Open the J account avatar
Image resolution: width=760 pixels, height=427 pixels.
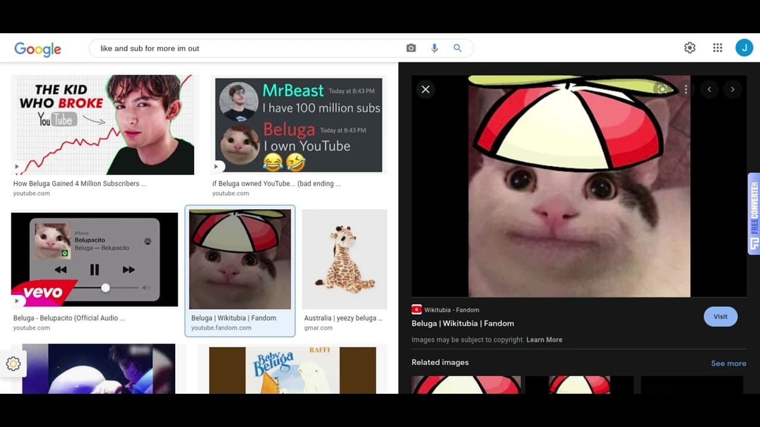(x=744, y=48)
